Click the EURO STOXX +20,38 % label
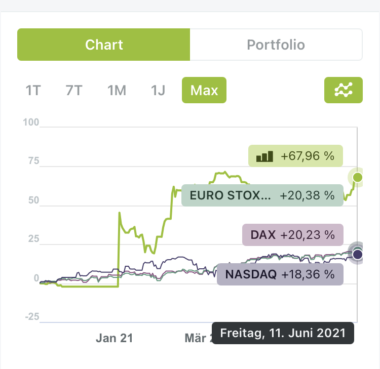The image size is (380, 369). (262, 195)
